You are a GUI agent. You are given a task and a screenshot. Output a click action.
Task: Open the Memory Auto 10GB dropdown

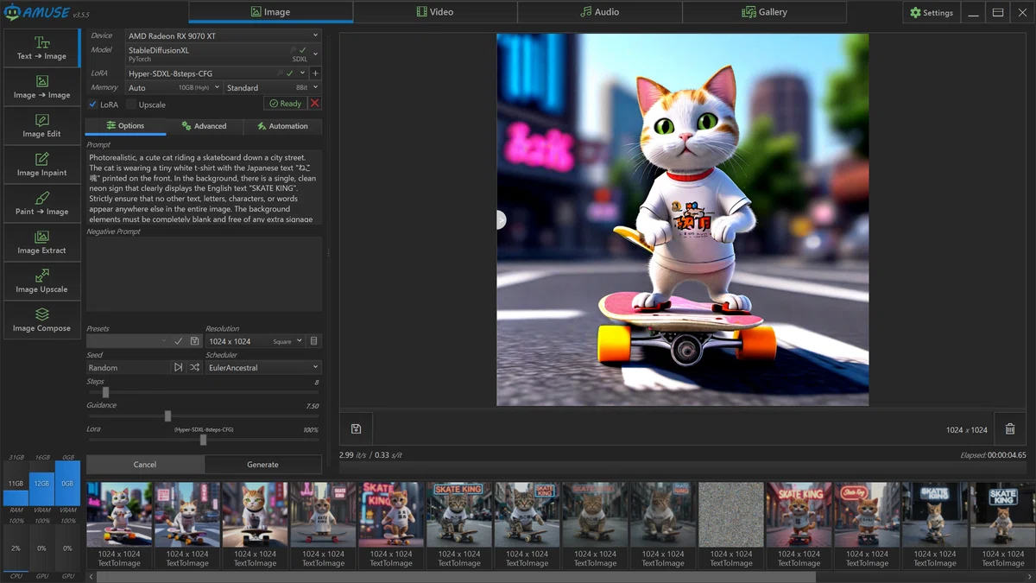174,87
